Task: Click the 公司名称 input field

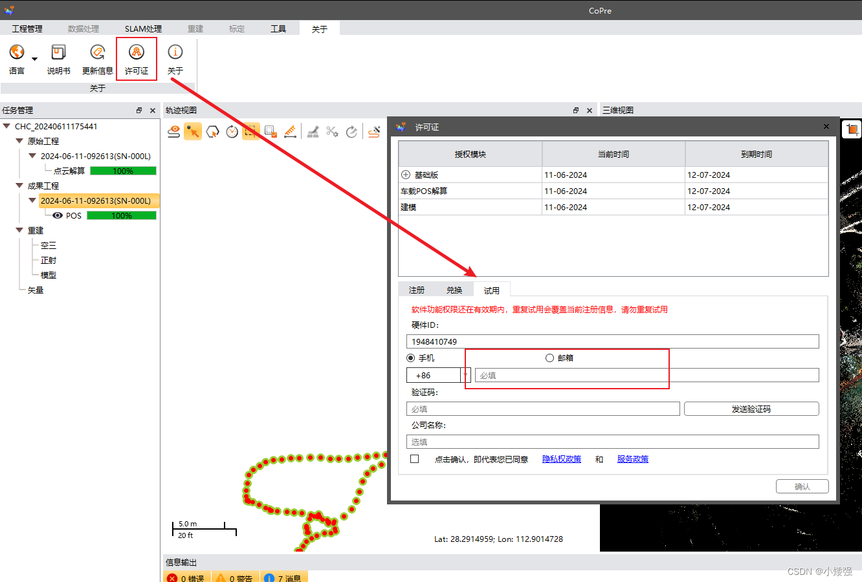Action: [613, 442]
